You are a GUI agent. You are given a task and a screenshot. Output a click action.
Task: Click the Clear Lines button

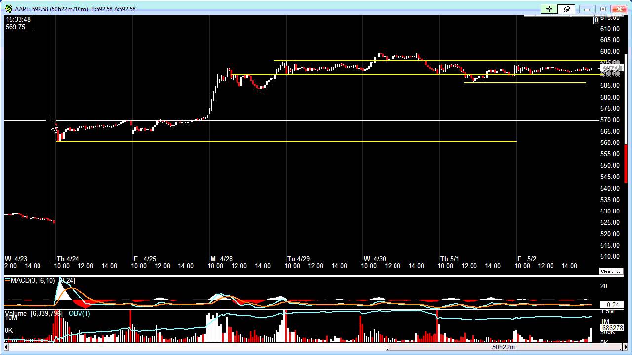tap(611, 271)
